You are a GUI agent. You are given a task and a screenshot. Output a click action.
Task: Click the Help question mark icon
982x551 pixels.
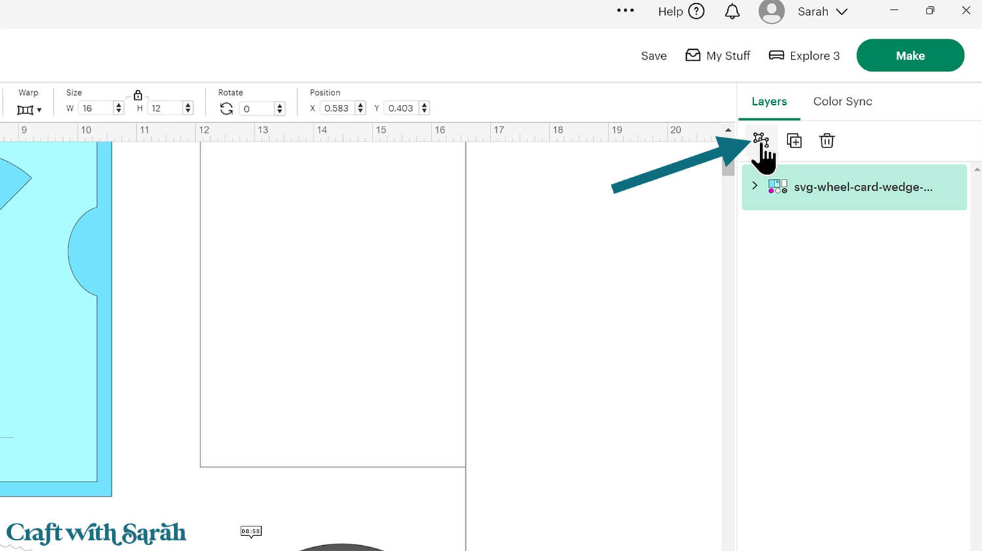click(x=697, y=12)
